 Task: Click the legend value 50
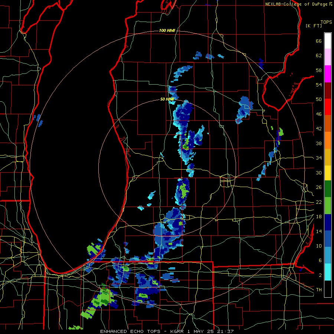point(319,99)
